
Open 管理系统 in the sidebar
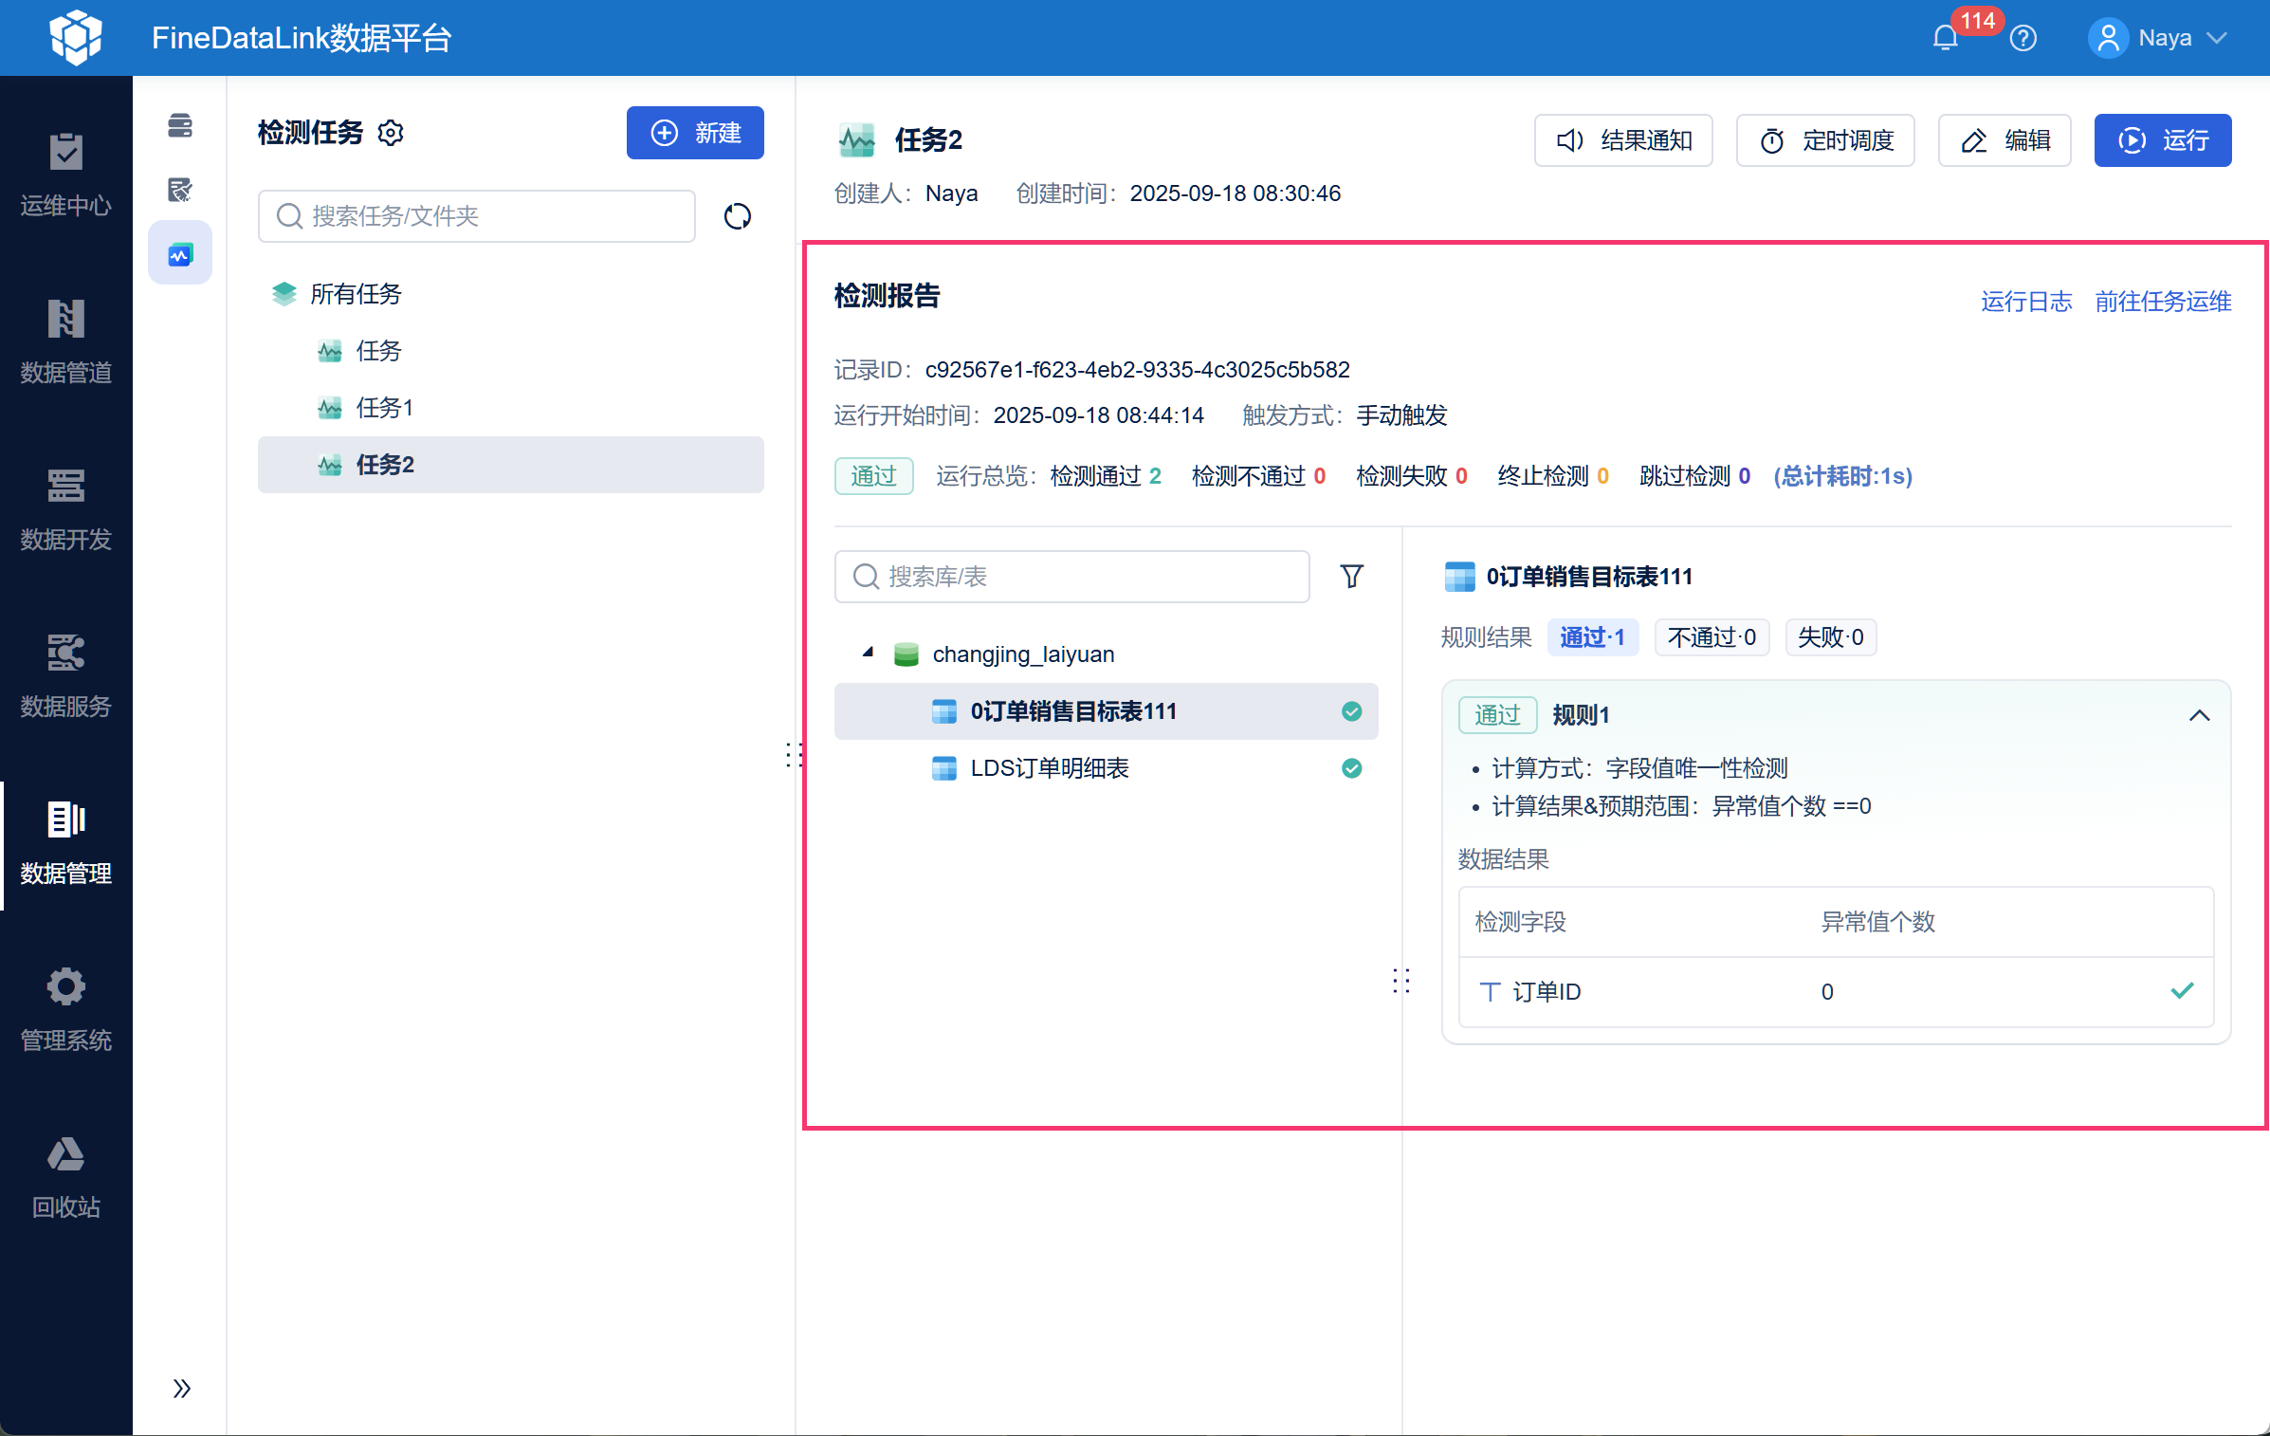pos(66,1010)
